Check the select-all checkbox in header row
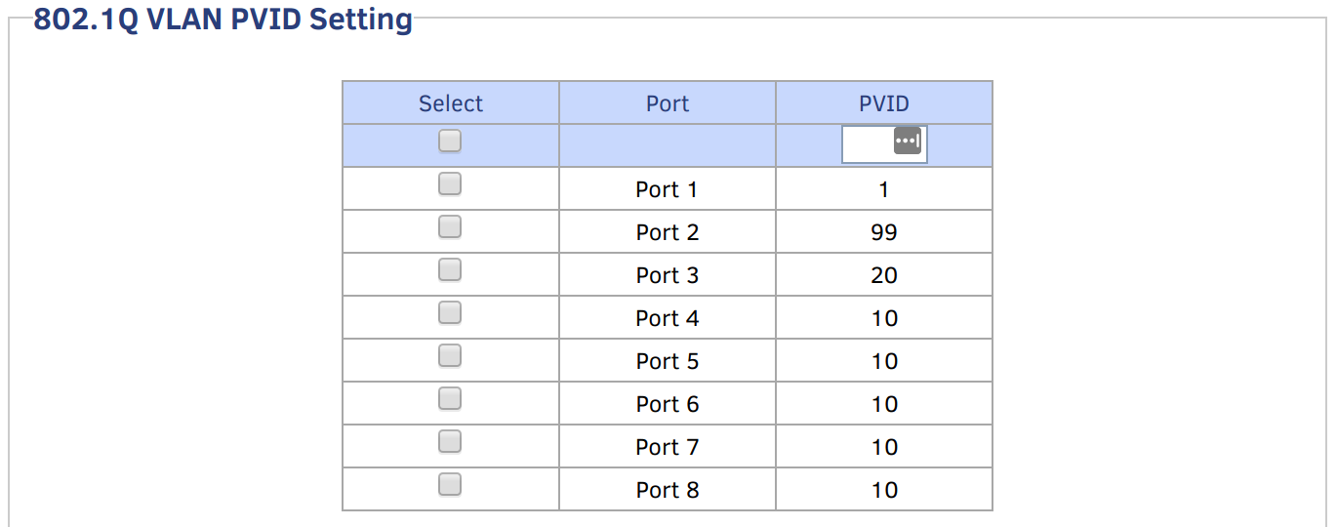The height and width of the screenshot is (527, 1337). [x=450, y=142]
